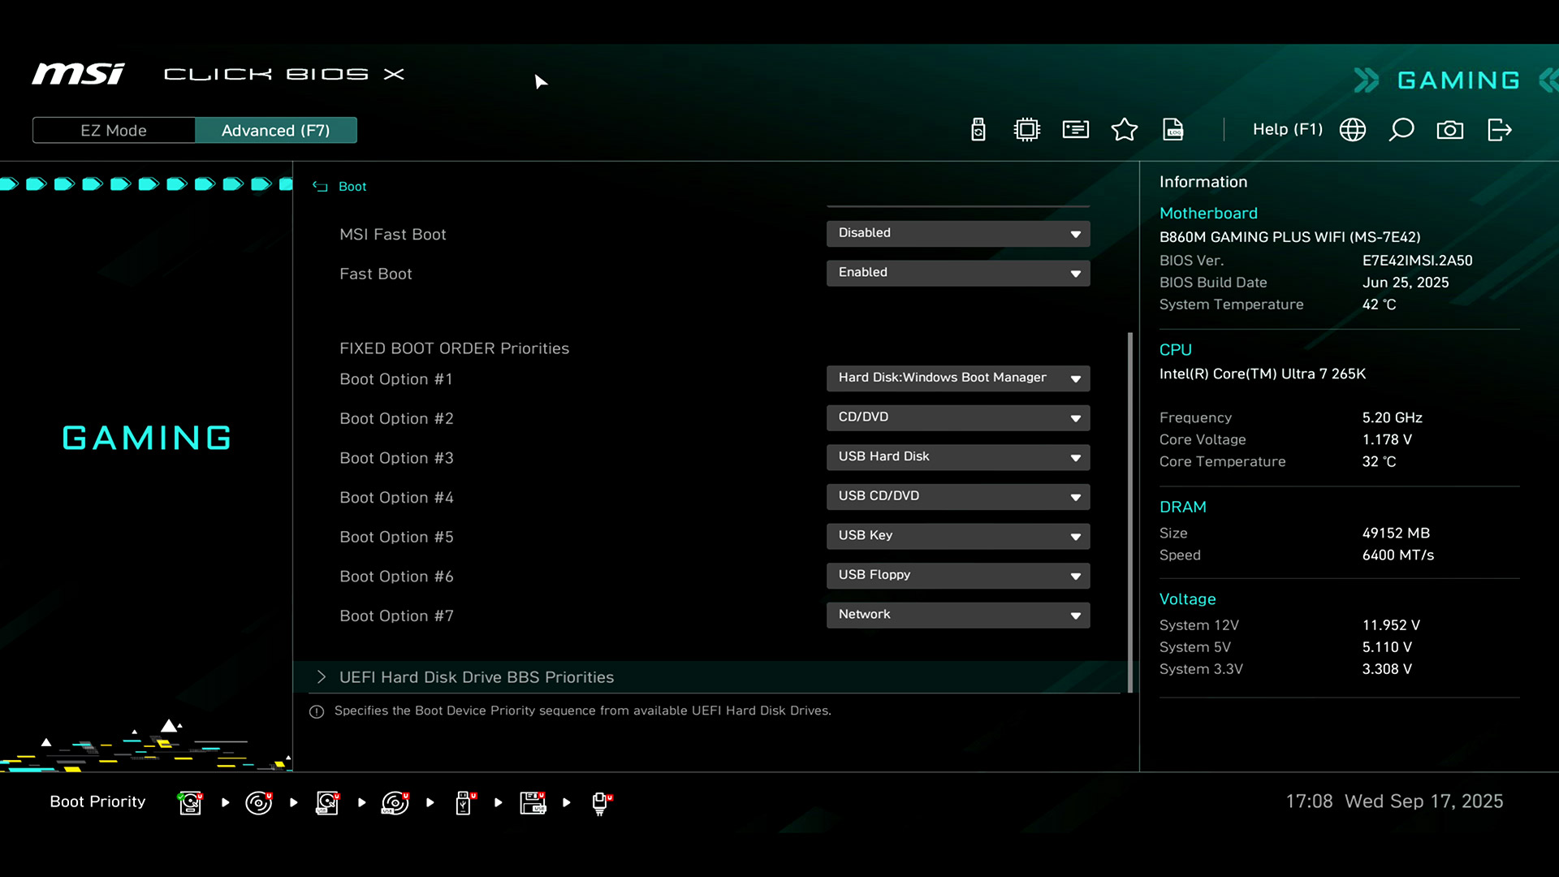Click the globe language icon

coord(1353,130)
